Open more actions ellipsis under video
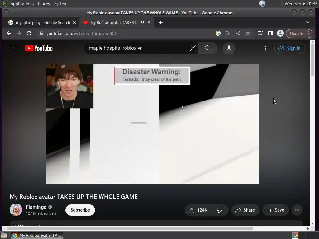Screen dimensions: 319x239 click(x=297, y=210)
